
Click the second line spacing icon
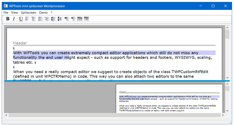click(x=59, y=19)
